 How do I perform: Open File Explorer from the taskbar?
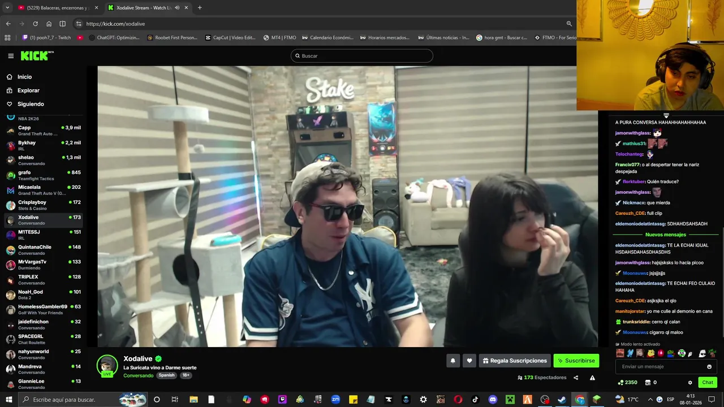193,400
